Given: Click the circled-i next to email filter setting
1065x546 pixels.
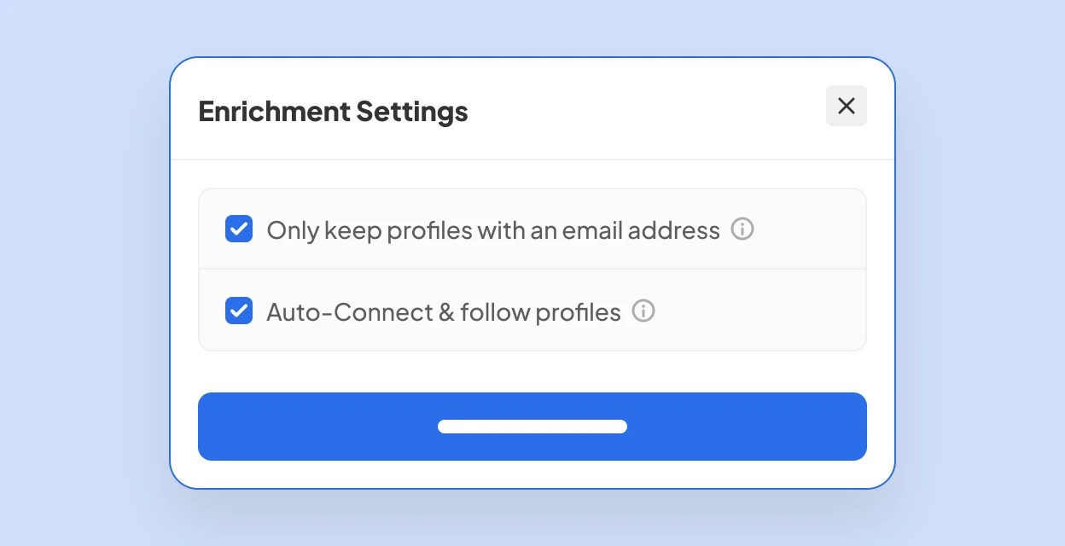Looking at the screenshot, I should point(742,229).
